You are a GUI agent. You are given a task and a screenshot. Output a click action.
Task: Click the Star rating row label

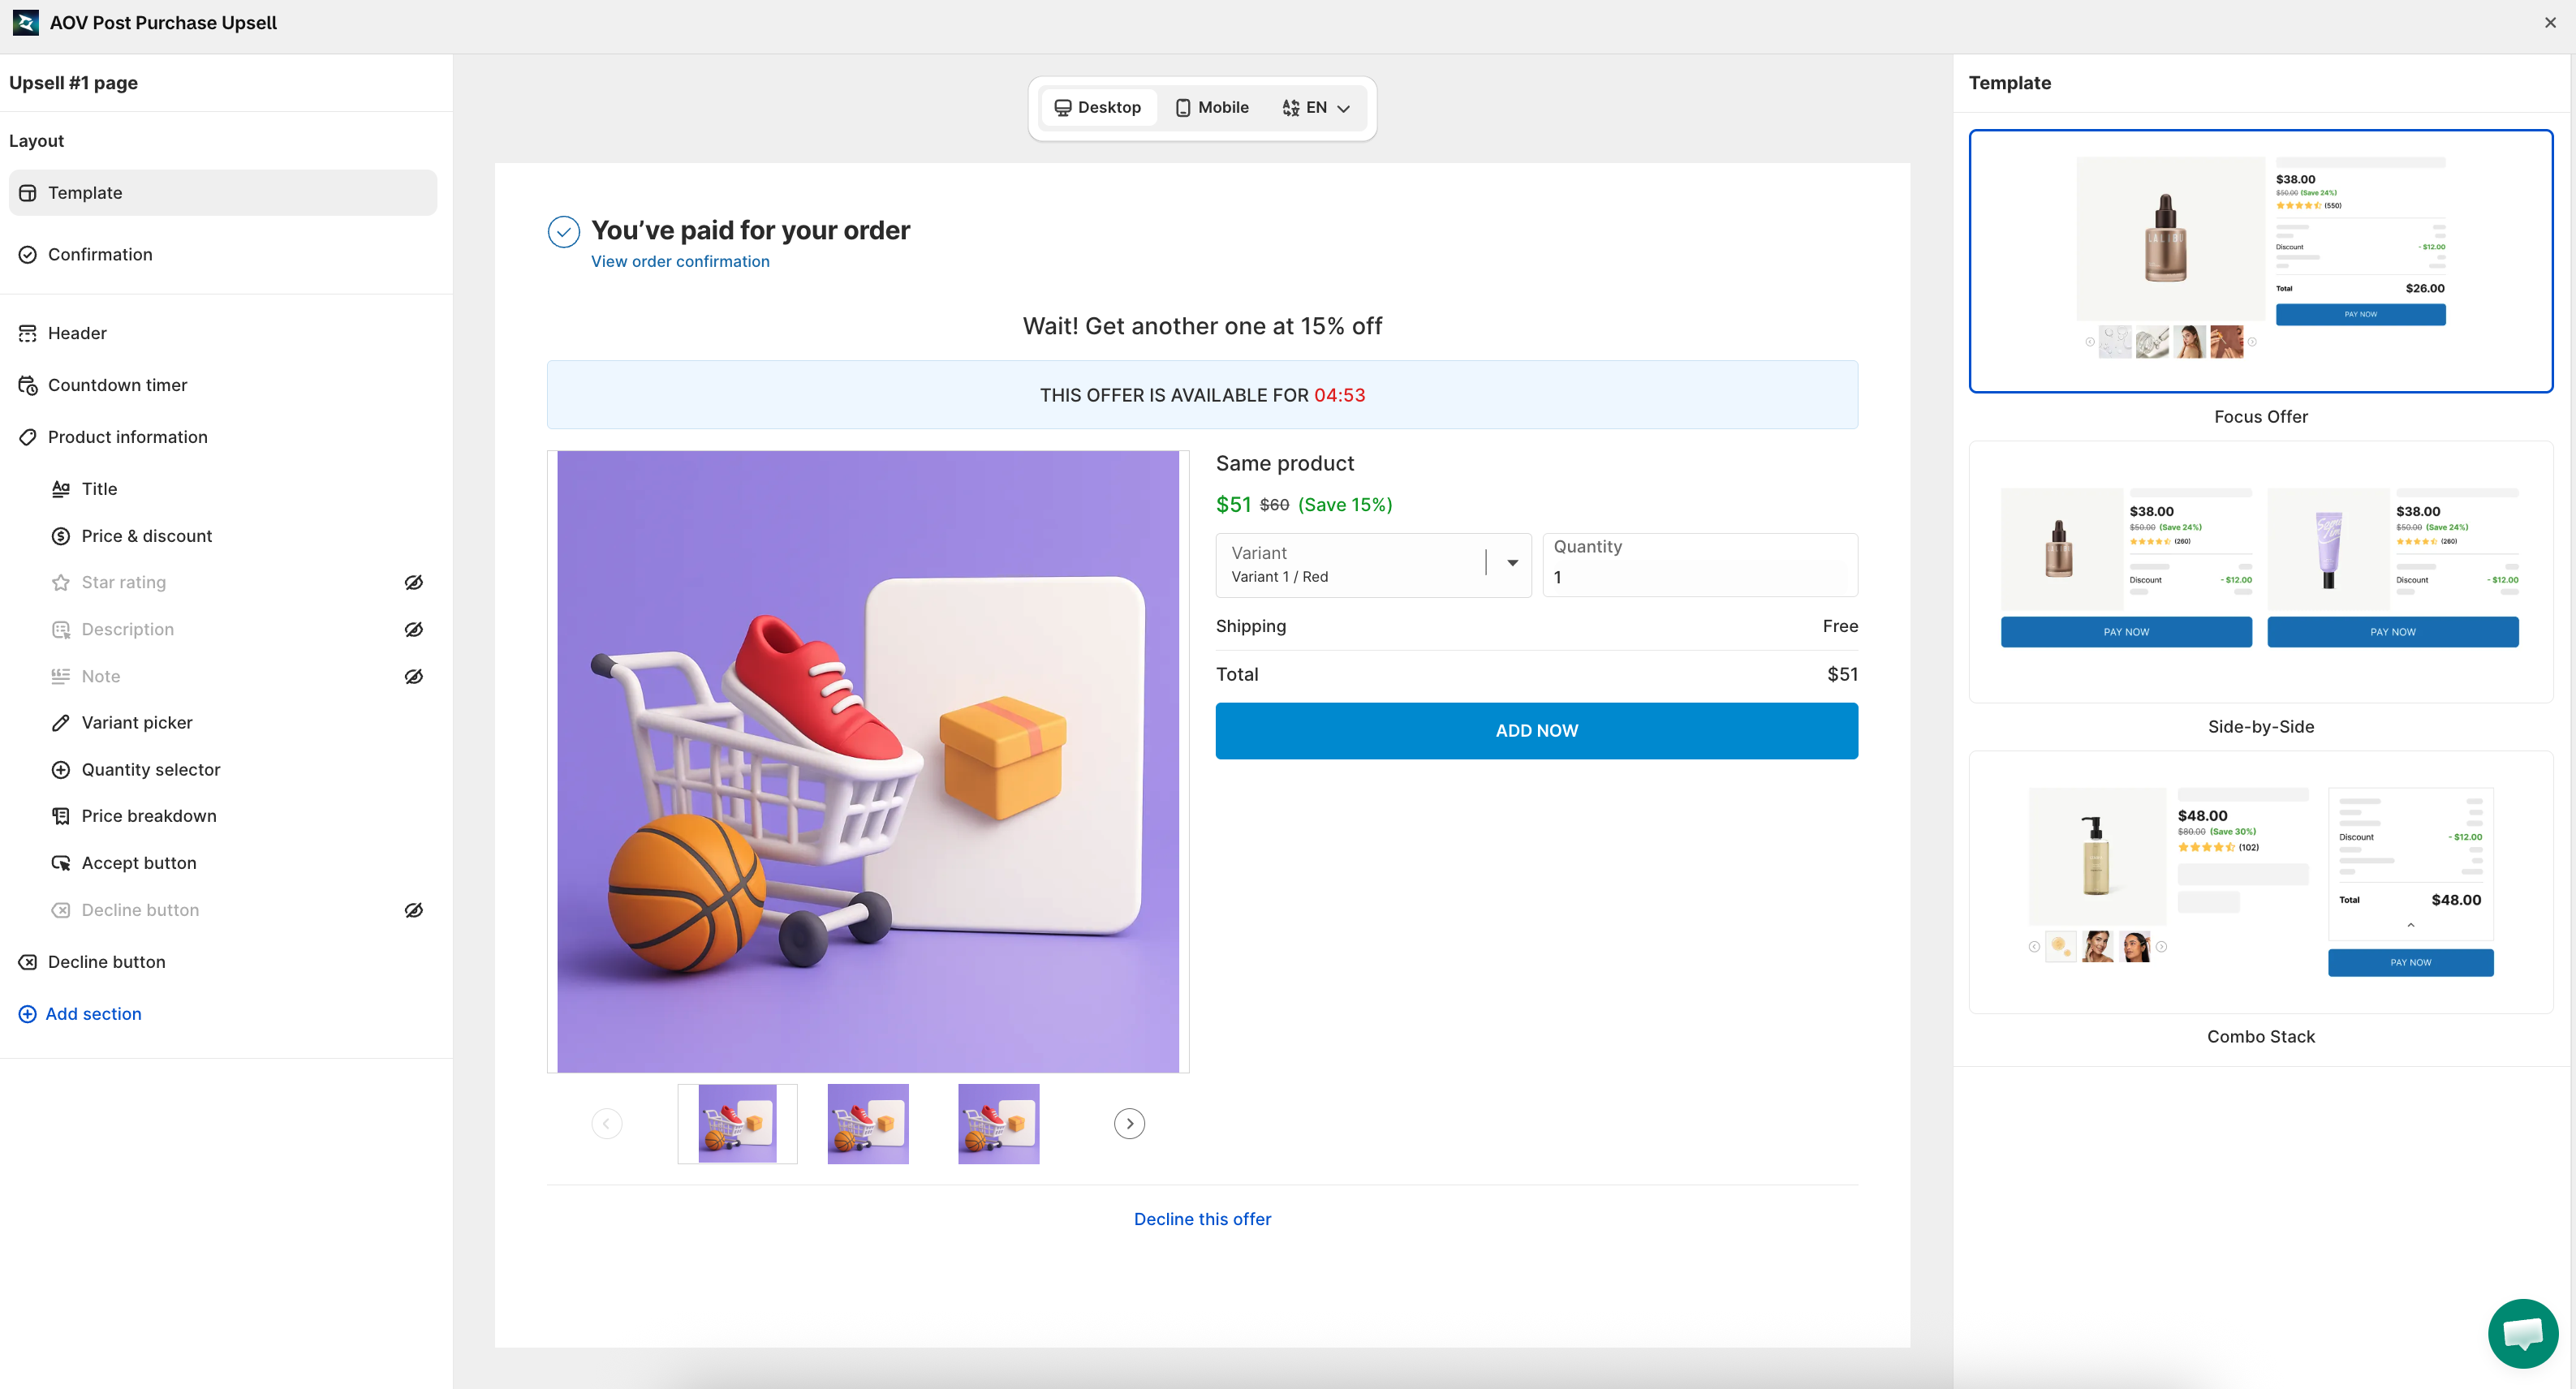click(x=124, y=582)
